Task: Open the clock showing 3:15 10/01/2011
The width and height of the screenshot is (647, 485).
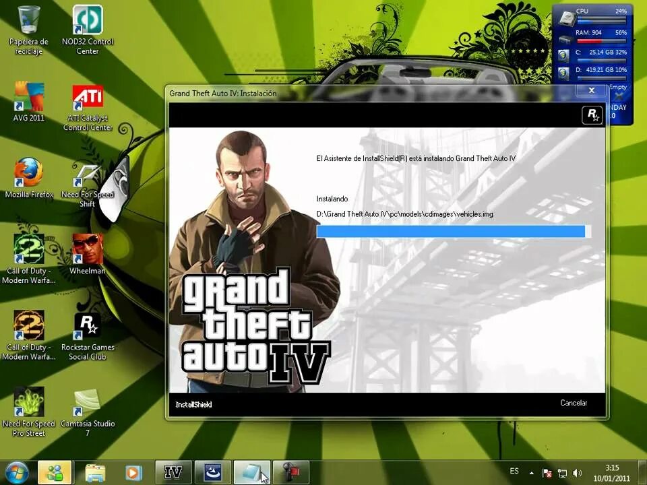Action: pos(612,473)
